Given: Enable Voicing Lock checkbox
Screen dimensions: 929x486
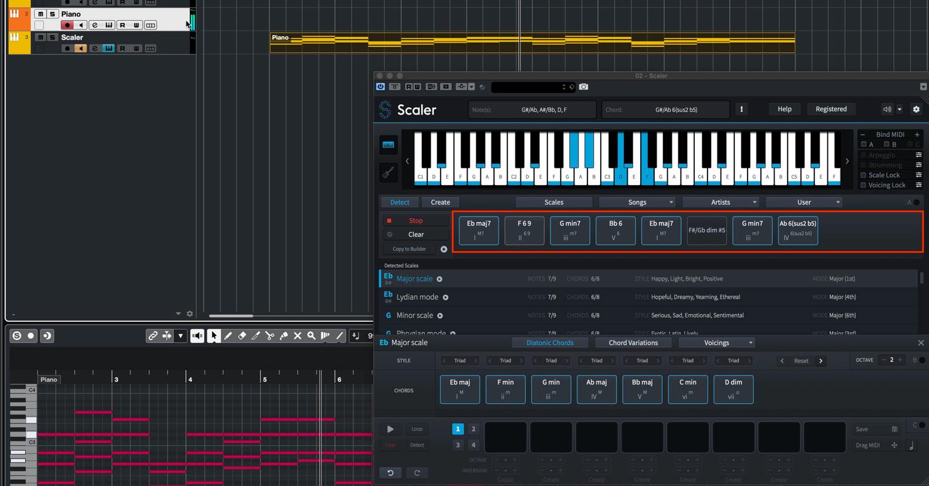Looking at the screenshot, I should (x=863, y=185).
